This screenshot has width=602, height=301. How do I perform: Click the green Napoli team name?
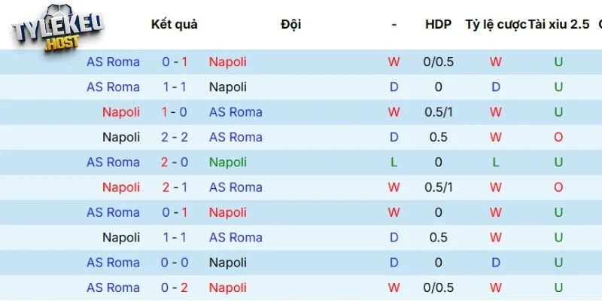[x=228, y=162]
